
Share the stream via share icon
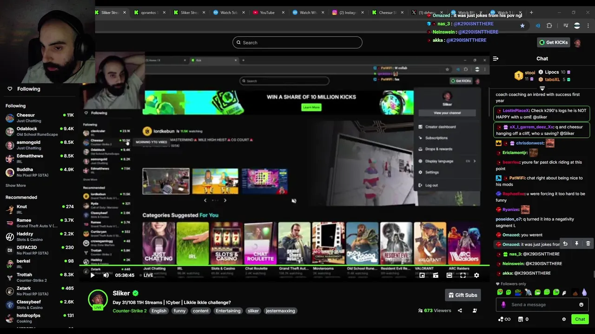tap(460, 311)
